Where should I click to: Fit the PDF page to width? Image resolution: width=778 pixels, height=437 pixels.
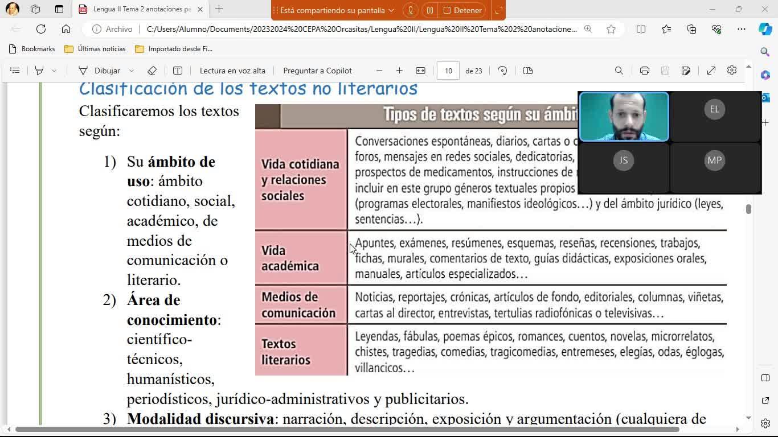[x=420, y=71]
